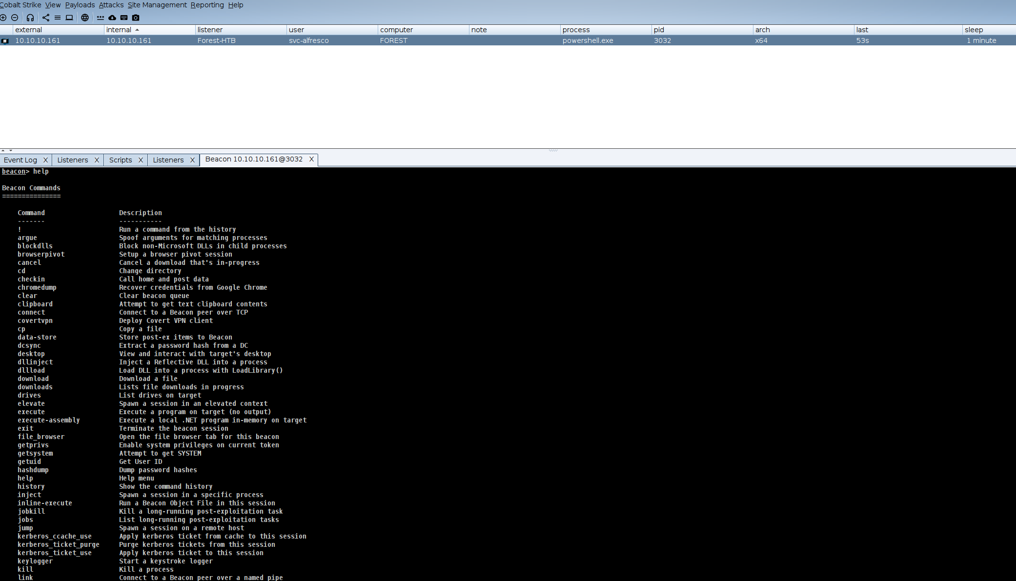Screen dimensions: 1016x581
Task: Switch to the Scripts tab
Action: tap(121, 160)
